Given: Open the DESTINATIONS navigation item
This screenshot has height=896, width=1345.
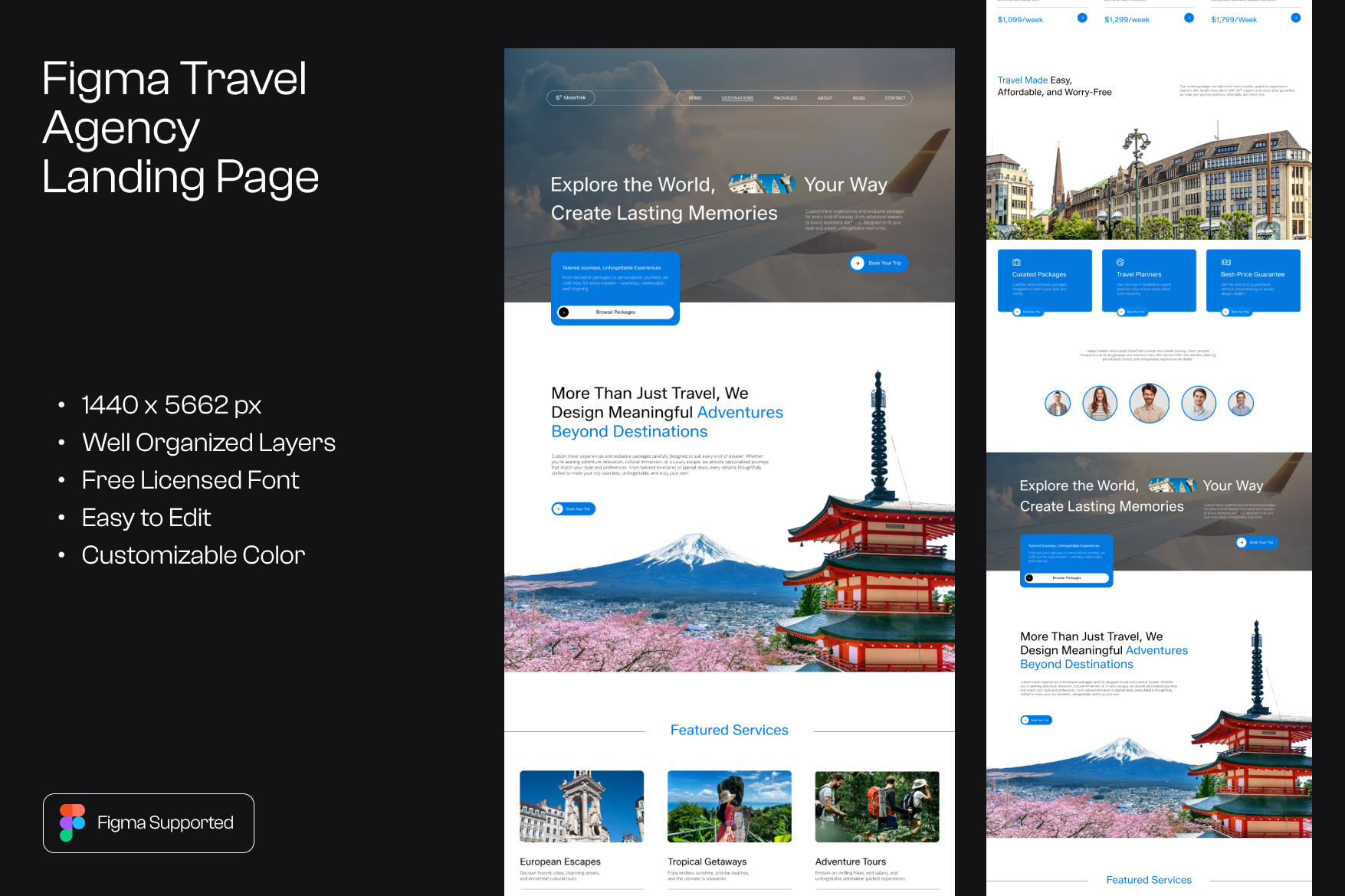Looking at the screenshot, I should 737,98.
